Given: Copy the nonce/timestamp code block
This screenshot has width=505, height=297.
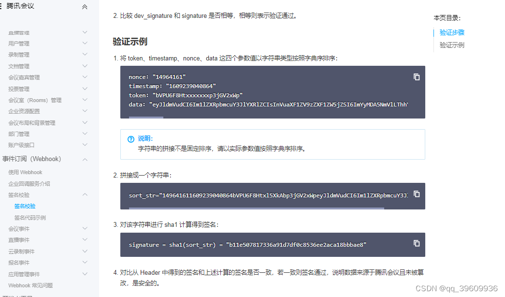Looking at the screenshot, I should [x=417, y=77].
